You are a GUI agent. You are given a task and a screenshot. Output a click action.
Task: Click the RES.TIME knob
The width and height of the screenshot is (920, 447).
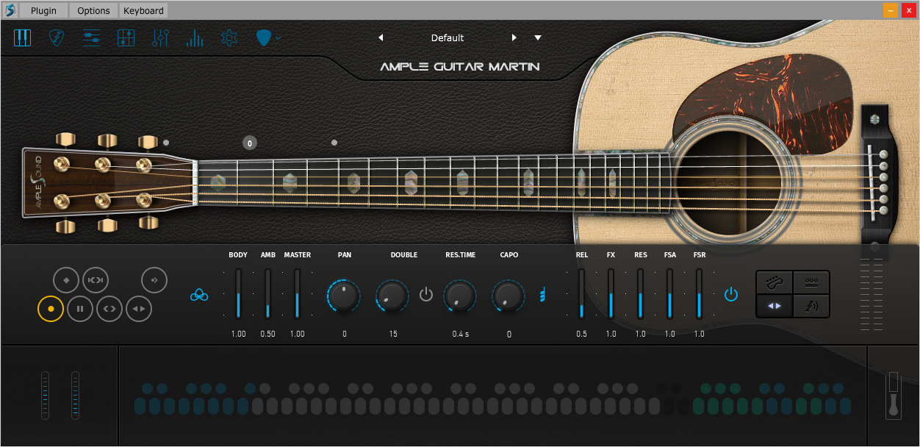pos(460,296)
